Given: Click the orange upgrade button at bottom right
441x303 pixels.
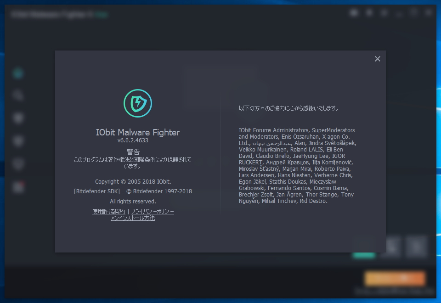Looking at the screenshot, I should tap(395, 279).
